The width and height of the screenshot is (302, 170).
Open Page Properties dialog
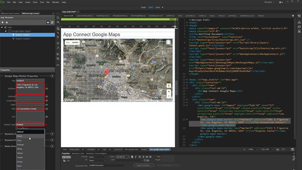point(144,165)
